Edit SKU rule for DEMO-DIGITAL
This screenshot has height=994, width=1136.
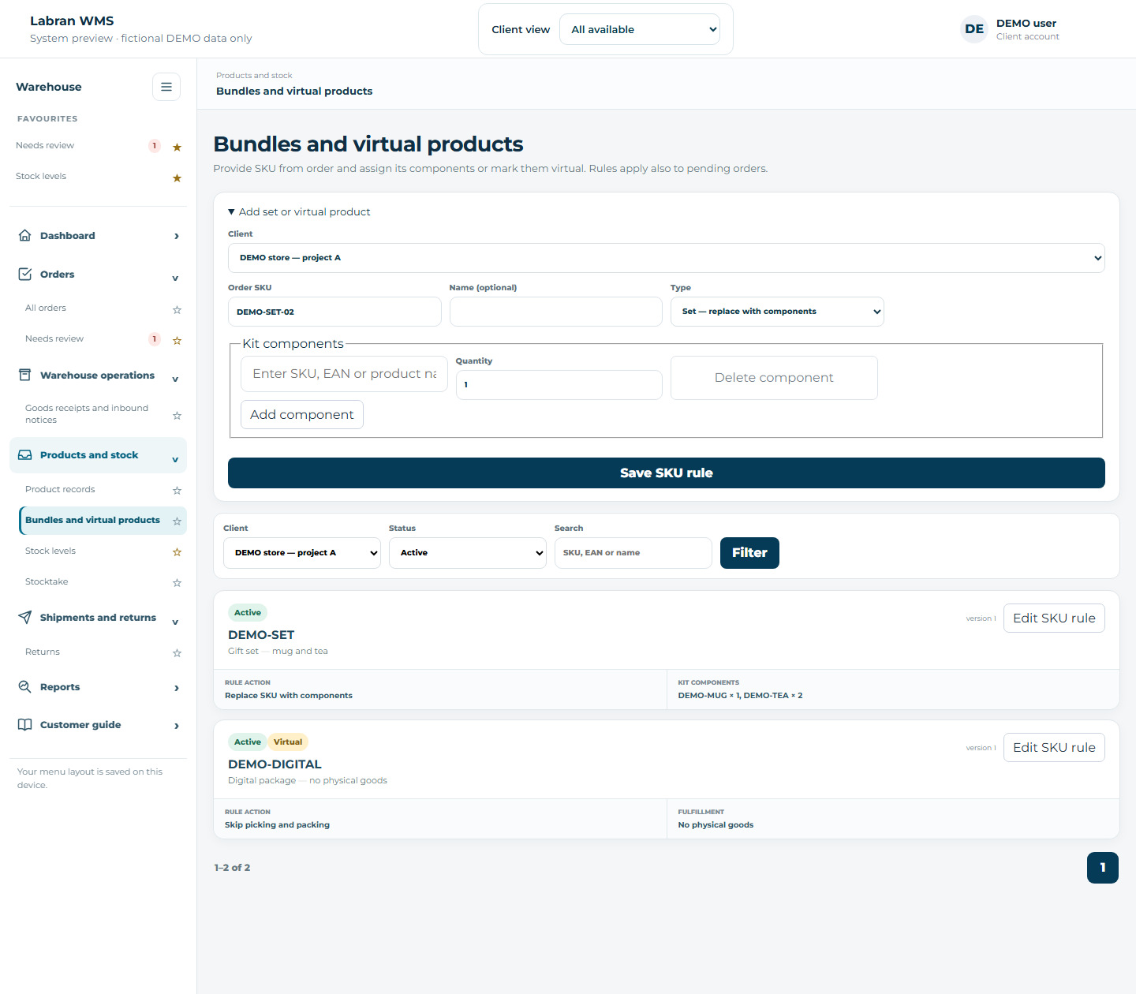click(x=1054, y=747)
